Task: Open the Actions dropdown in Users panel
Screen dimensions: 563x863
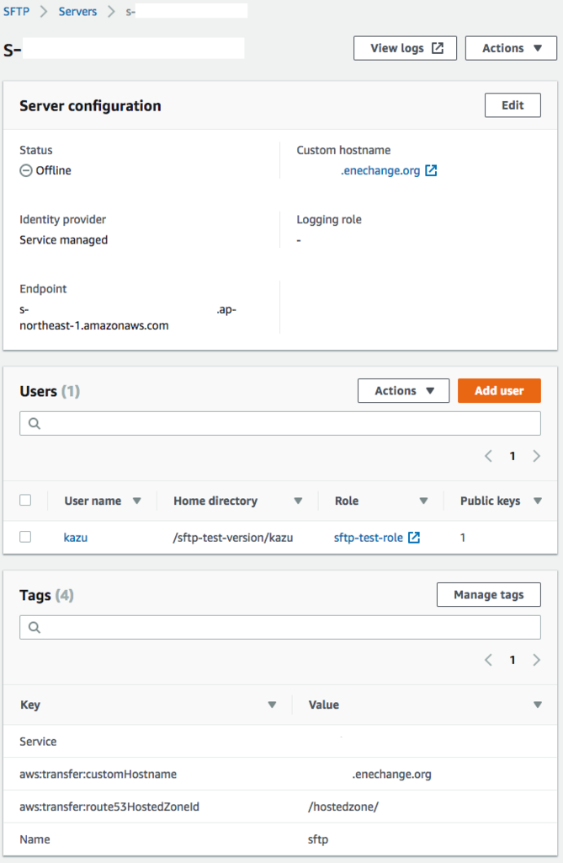Action: (403, 390)
